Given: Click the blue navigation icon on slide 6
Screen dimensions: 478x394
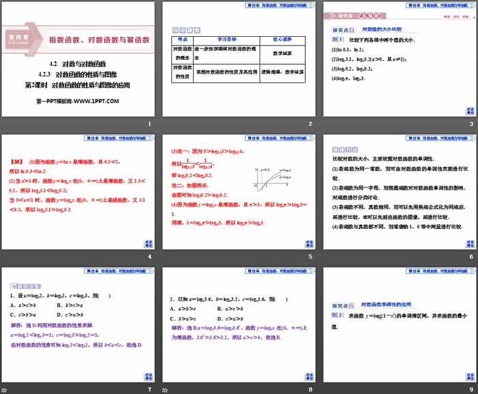Looking at the screenshot, I should coord(470,244).
